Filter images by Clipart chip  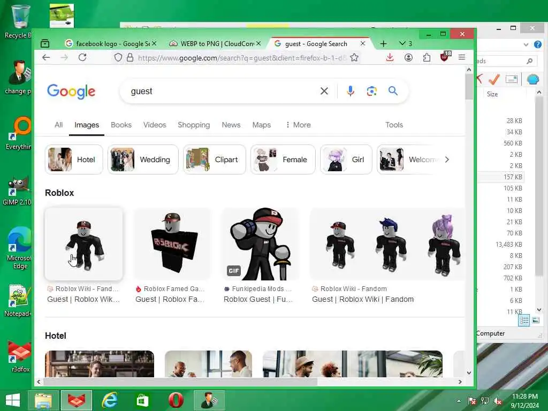pos(214,159)
